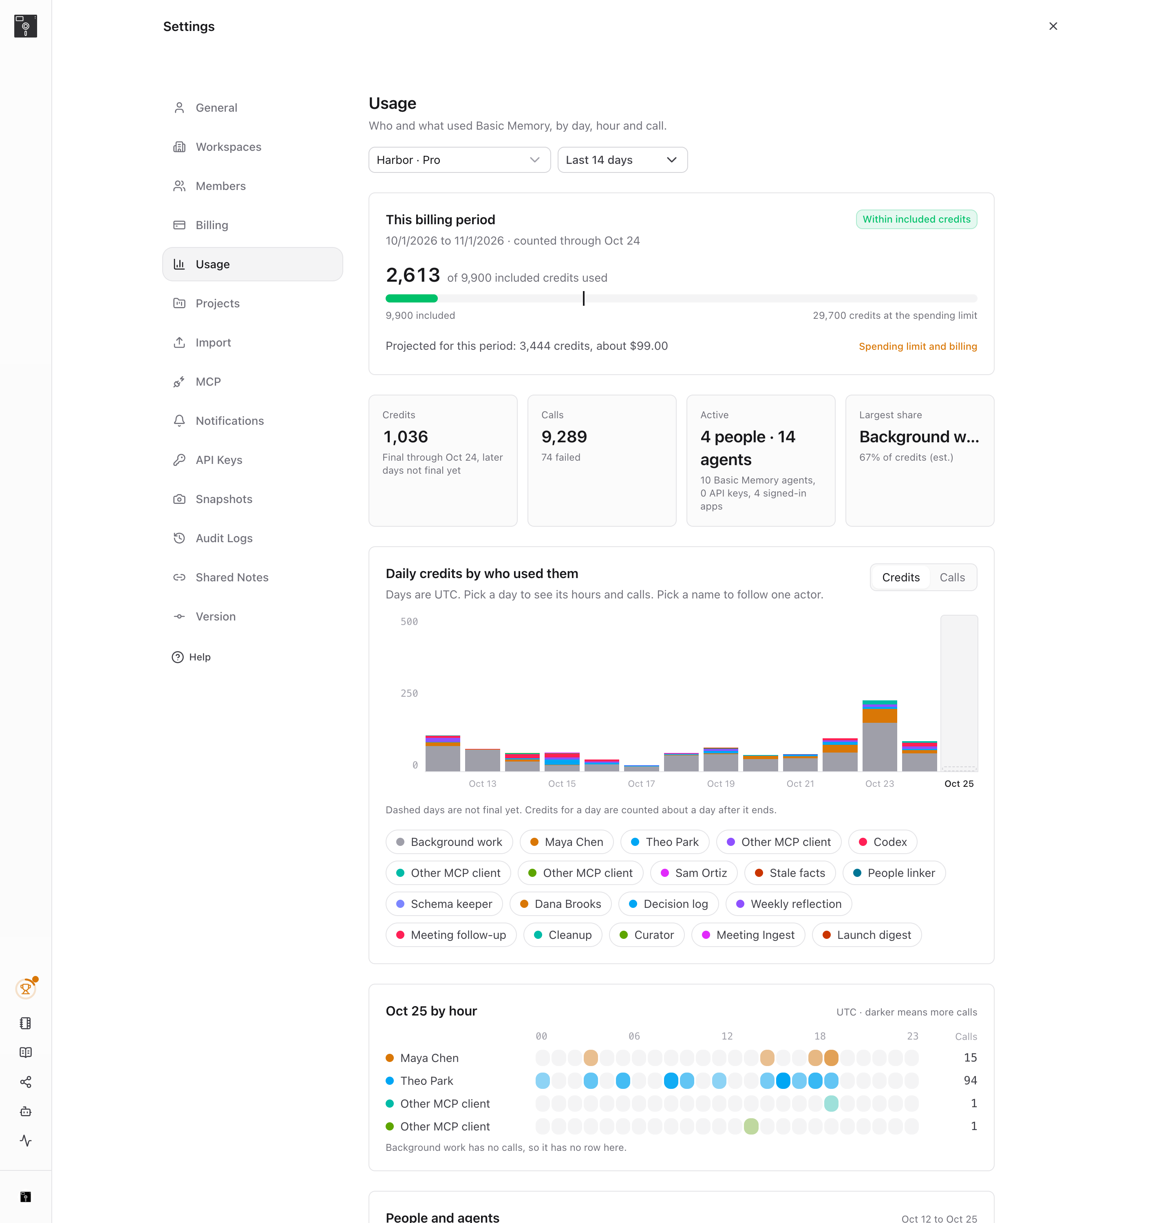Close the Settings dialog with X
Image resolution: width=1174 pixels, height=1223 pixels.
point(1053,26)
